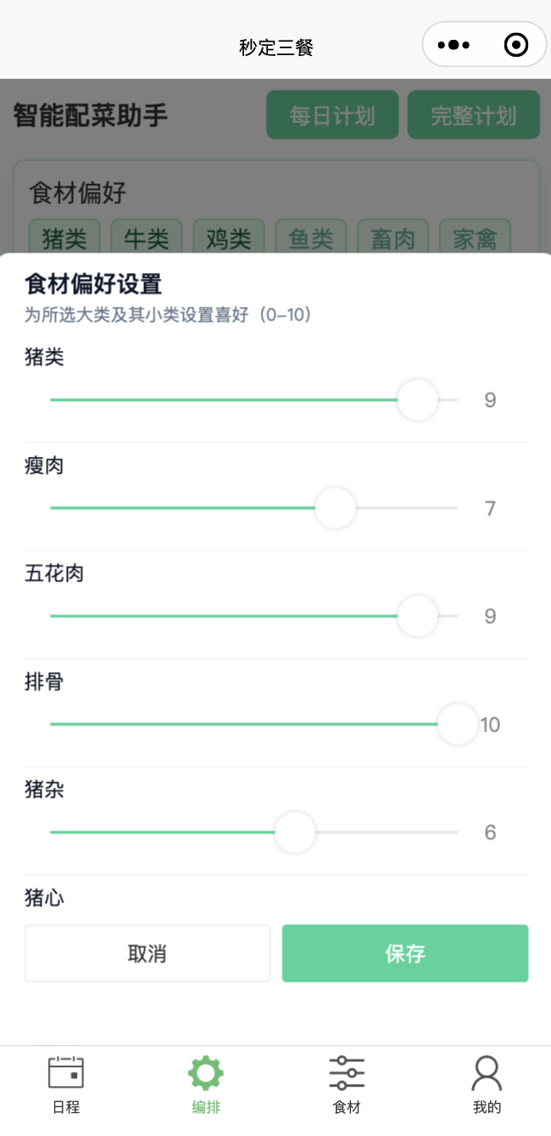Select the 鱼类 category tag
This screenshot has height=1136, width=551.
click(x=310, y=238)
